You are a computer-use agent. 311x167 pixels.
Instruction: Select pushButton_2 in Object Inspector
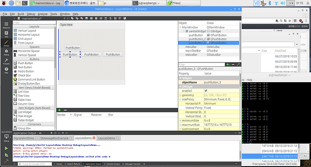(x=197, y=39)
